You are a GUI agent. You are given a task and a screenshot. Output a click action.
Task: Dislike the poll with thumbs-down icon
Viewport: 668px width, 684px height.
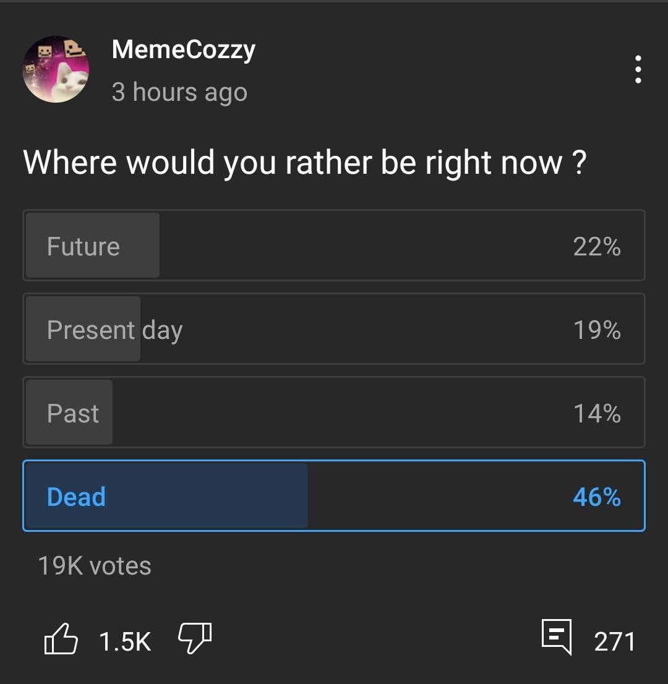195,638
